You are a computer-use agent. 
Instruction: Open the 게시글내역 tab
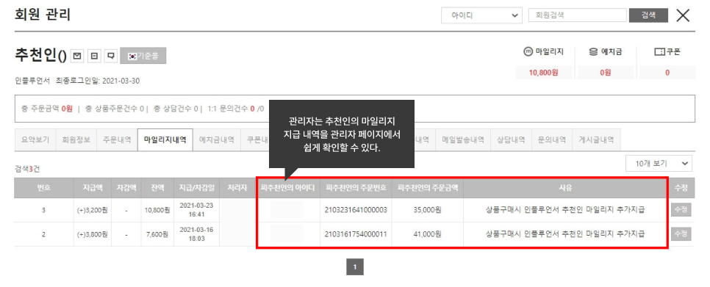596,139
